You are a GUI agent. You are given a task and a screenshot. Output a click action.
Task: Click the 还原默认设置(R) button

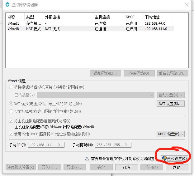[21, 167]
